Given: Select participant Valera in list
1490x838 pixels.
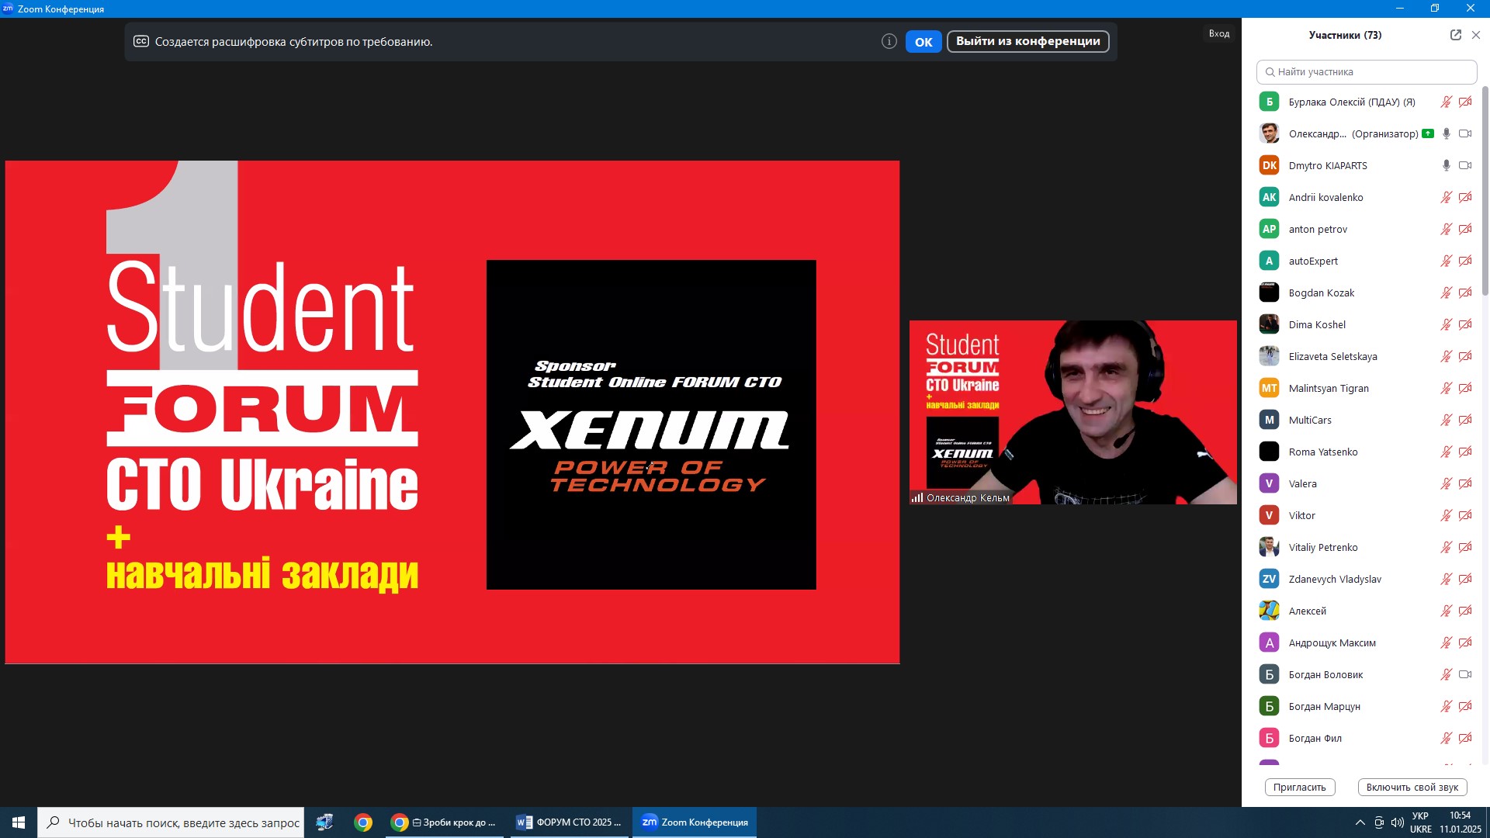Looking at the screenshot, I should (x=1366, y=483).
